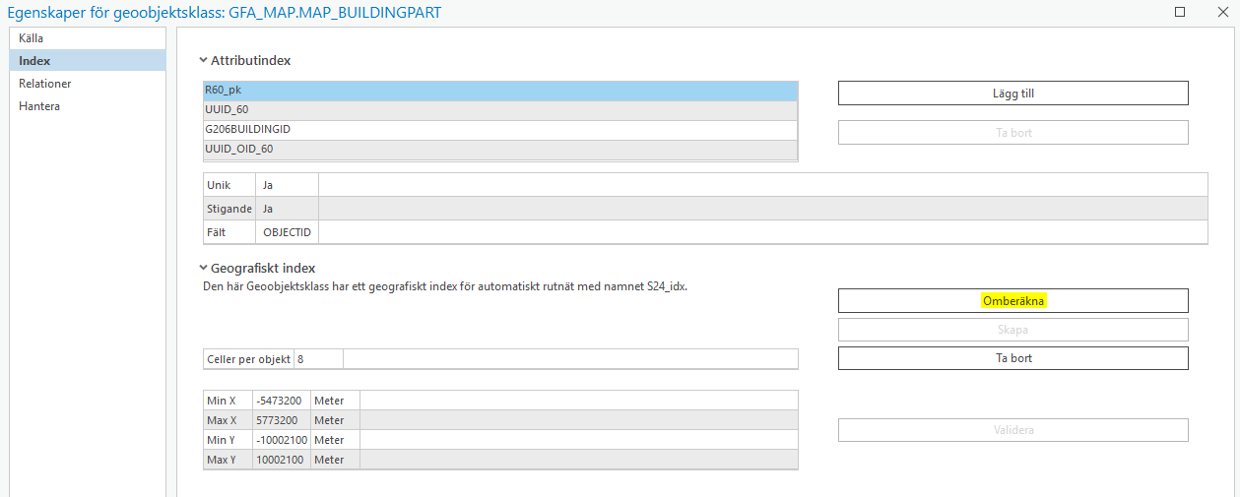The image size is (1240, 497).
Task: Click the Fält value OBJECTID
Action: point(286,232)
